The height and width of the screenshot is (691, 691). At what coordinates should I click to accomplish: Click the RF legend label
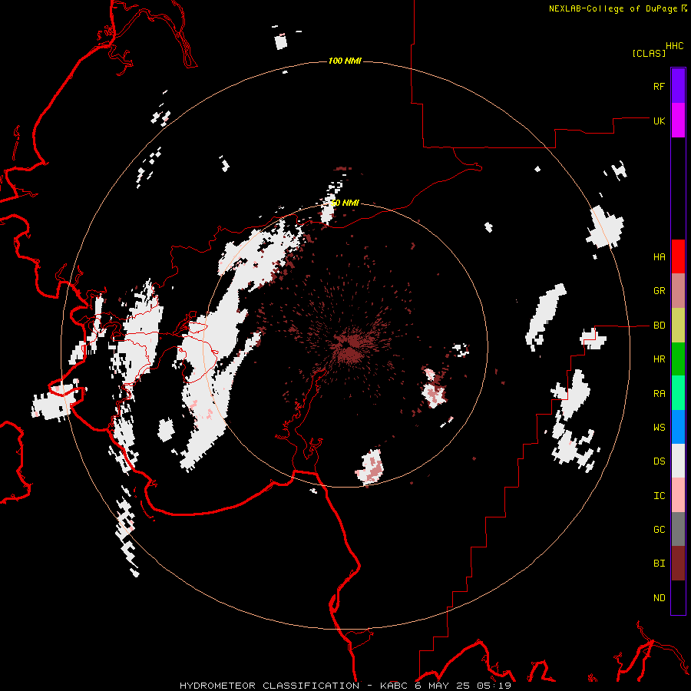659,86
